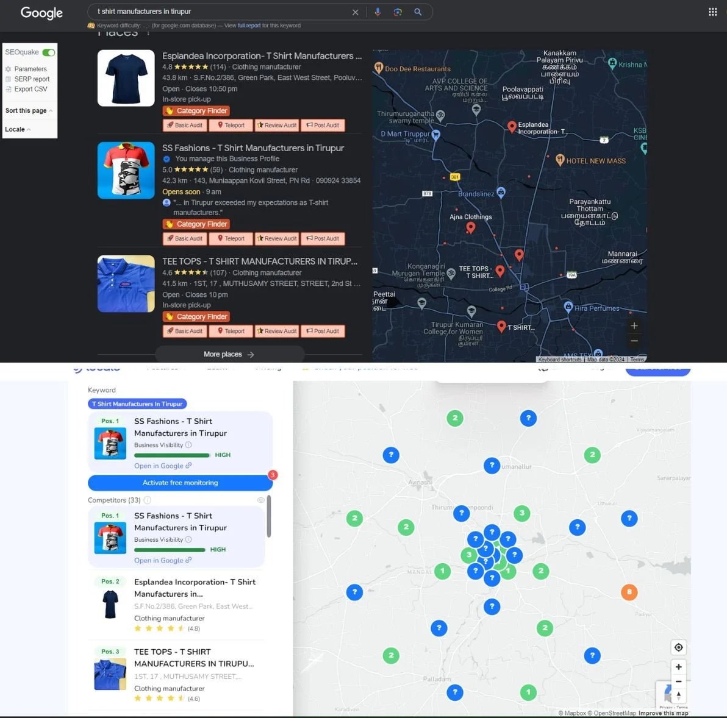The width and height of the screenshot is (727, 718).
Task: Click Teleport for SS Fashions
Action: (x=231, y=238)
